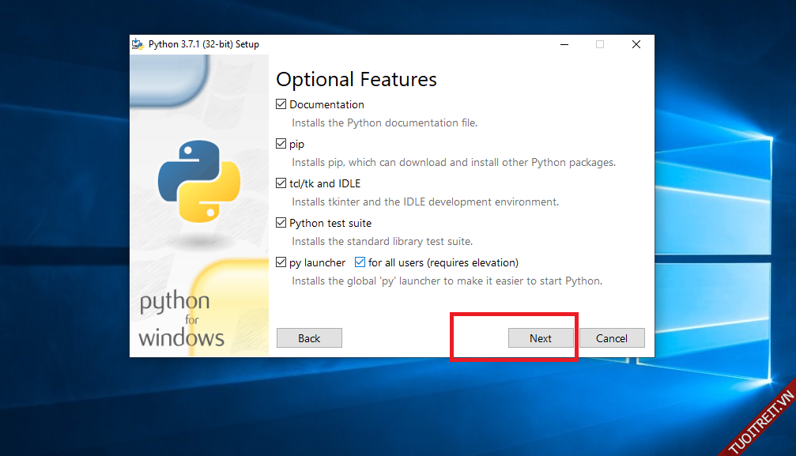Screen dimensions: 796x456
Task: Close the Python 3.7.1 Setup dialog
Action: click(x=636, y=44)
